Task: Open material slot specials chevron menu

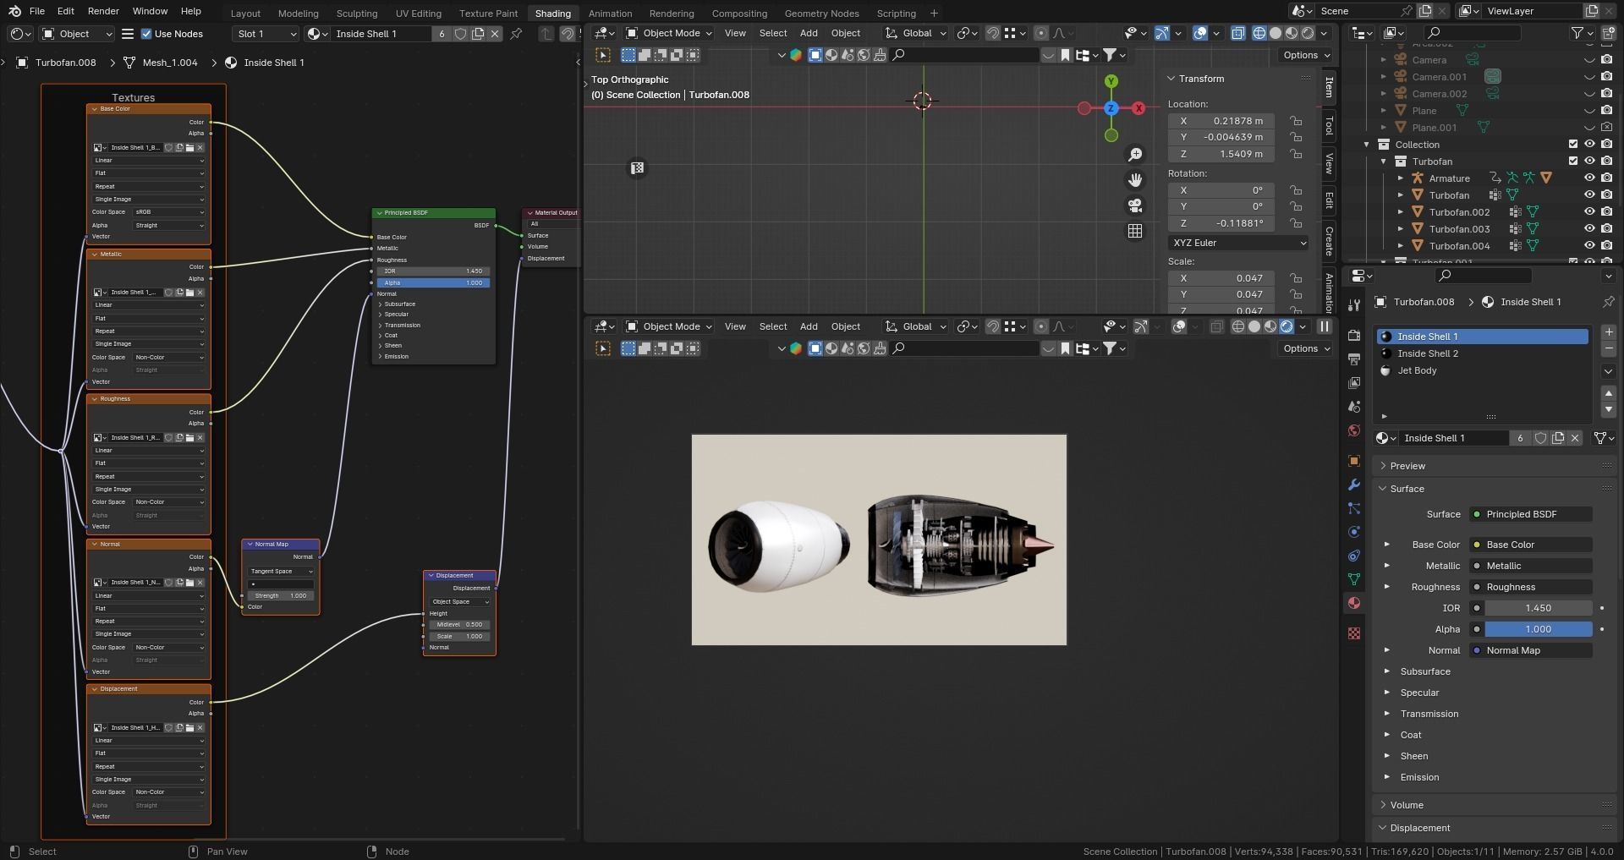Action: pyautogui.click(x=1609, y=371)
